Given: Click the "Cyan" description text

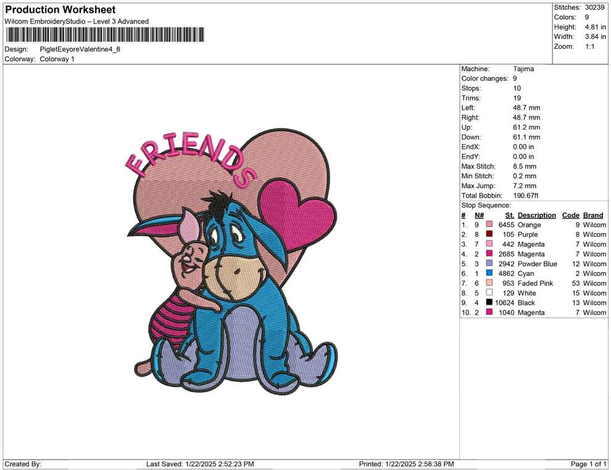Looking at the screenshot, I should 526,273.
